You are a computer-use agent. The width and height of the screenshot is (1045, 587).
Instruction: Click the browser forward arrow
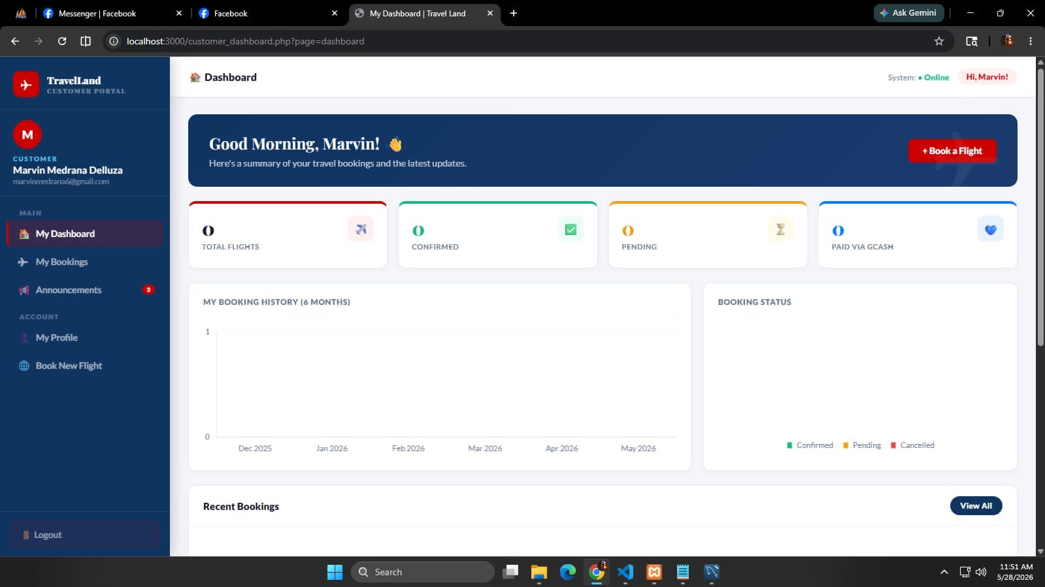pos(39,41)
